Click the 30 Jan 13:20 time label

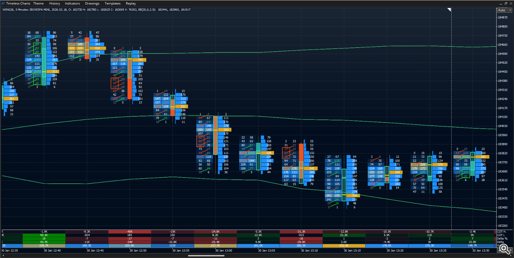[x=395, y=251]
